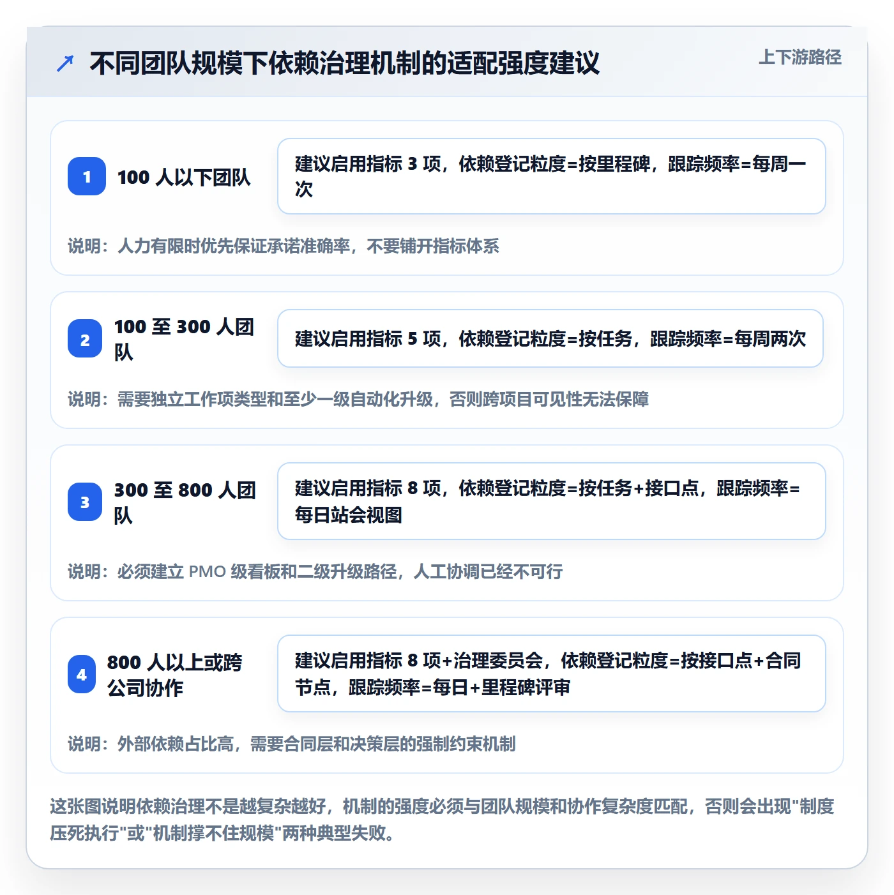This screenshot has width=894, height=895.
Task: Click the summary paragraph 这张图说明依赖治理不是越复杂越好
Action: tap(442, 820)
